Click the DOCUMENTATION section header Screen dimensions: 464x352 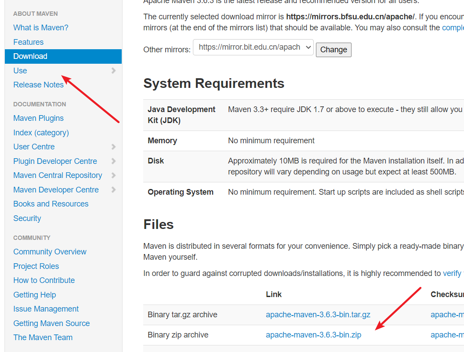tap(40, 105)
